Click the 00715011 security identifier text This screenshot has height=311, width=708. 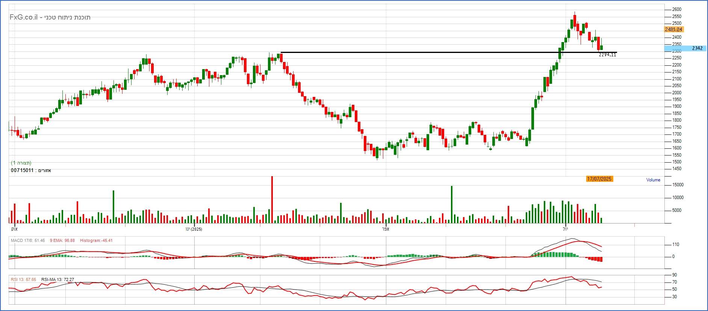click(x=22, y=171)
